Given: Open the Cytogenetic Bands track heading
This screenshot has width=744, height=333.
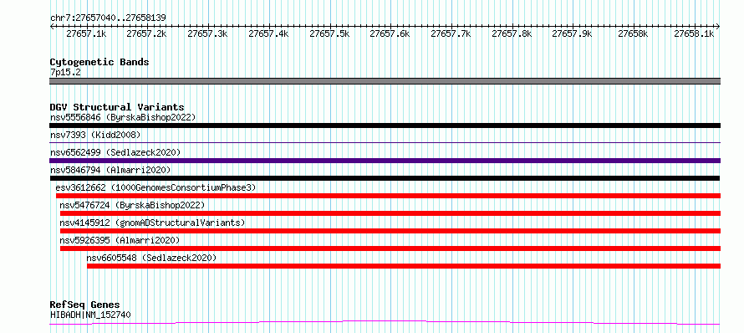Looking at the screenshot, I should [99, 62].
